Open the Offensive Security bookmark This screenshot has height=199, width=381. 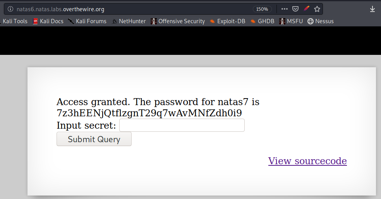pyautogui.click(x=178, y=21)
